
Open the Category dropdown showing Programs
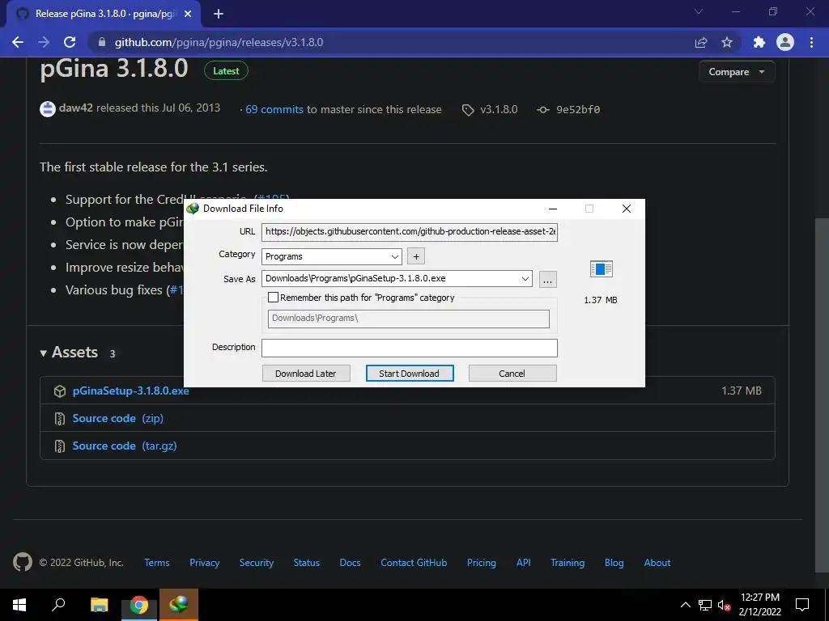331,256
